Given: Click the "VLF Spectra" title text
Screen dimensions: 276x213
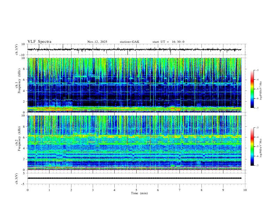Looking at the screenshot, I should click(x=39, y=41).
